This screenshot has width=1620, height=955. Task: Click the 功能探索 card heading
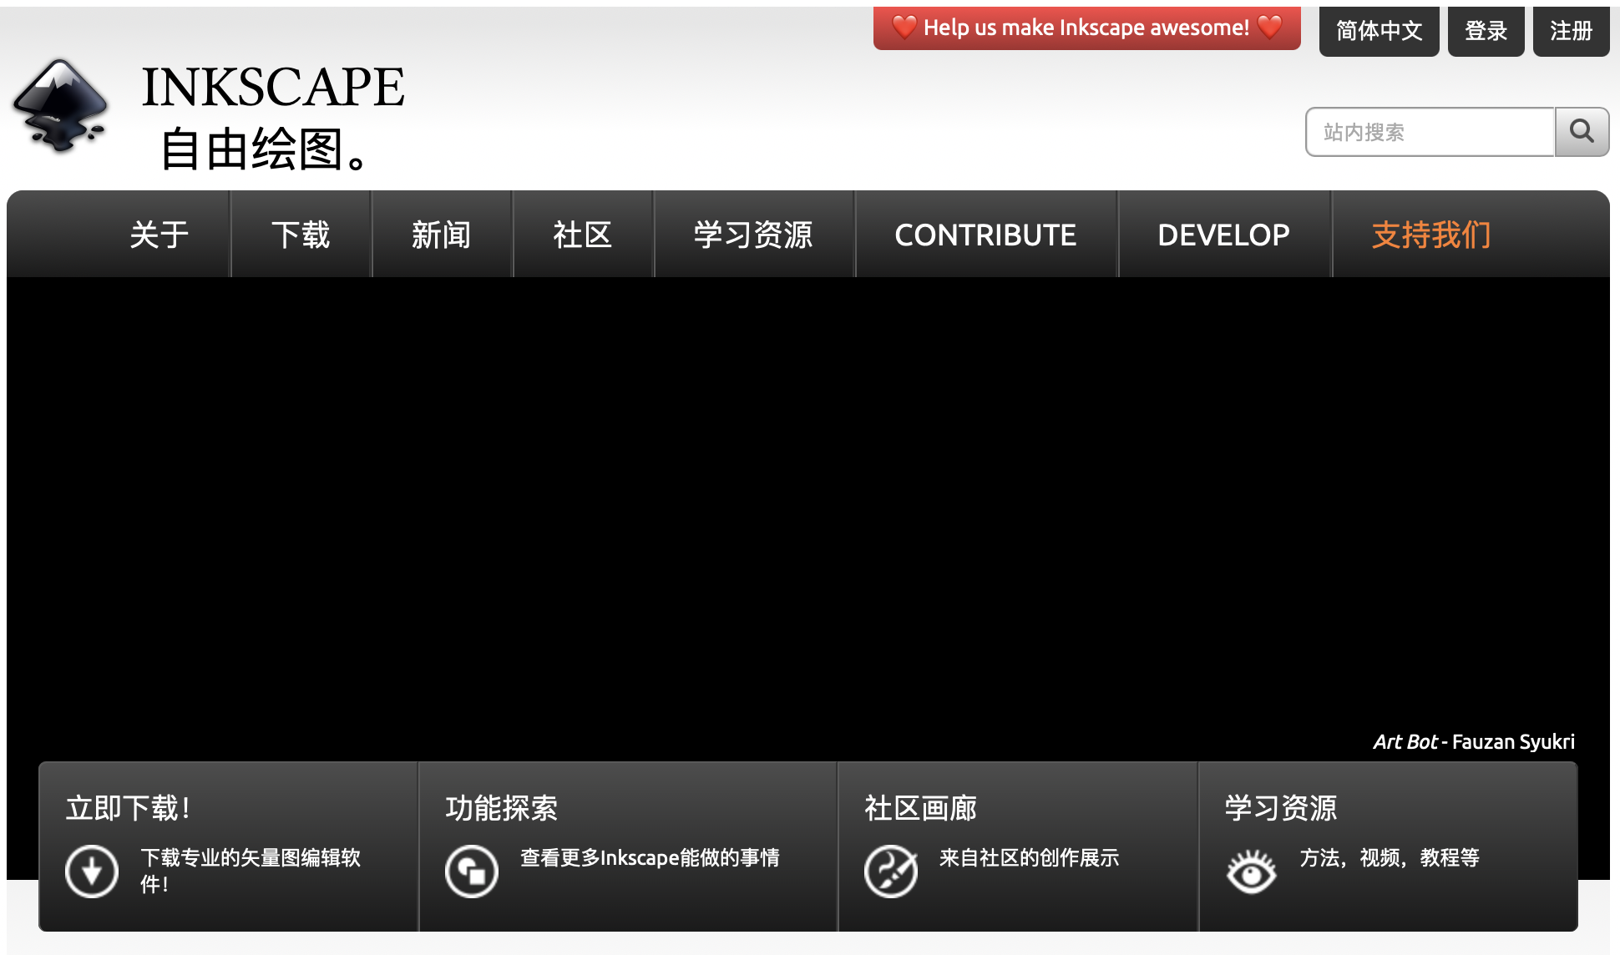[x=501, y=807]
